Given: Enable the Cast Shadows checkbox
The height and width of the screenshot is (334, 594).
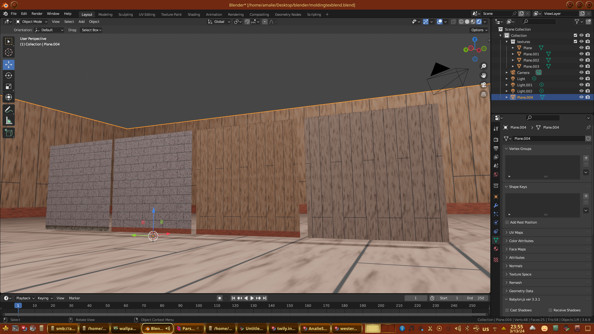Looking at the screenshot, I should [507, 310].
